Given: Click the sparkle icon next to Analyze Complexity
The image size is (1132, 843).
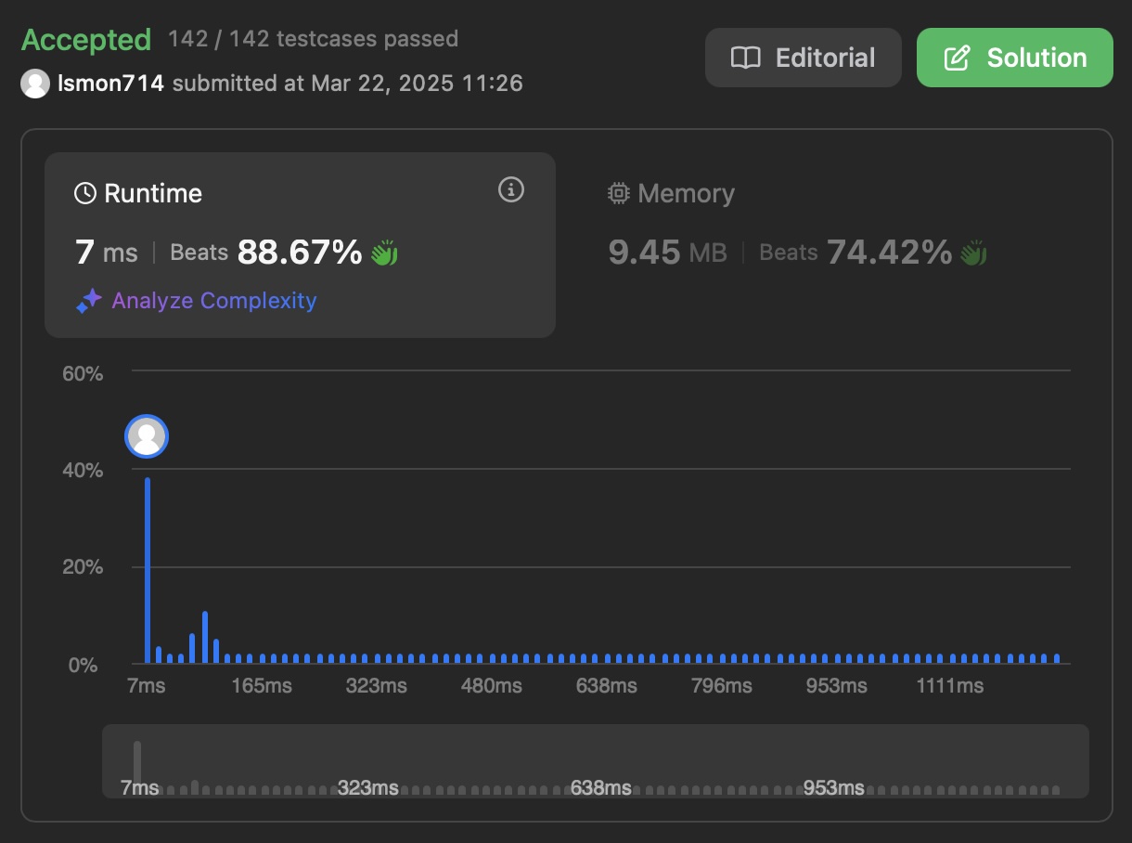Looking at the screenshot, I should pyautogui.click(x=88, y=300).
